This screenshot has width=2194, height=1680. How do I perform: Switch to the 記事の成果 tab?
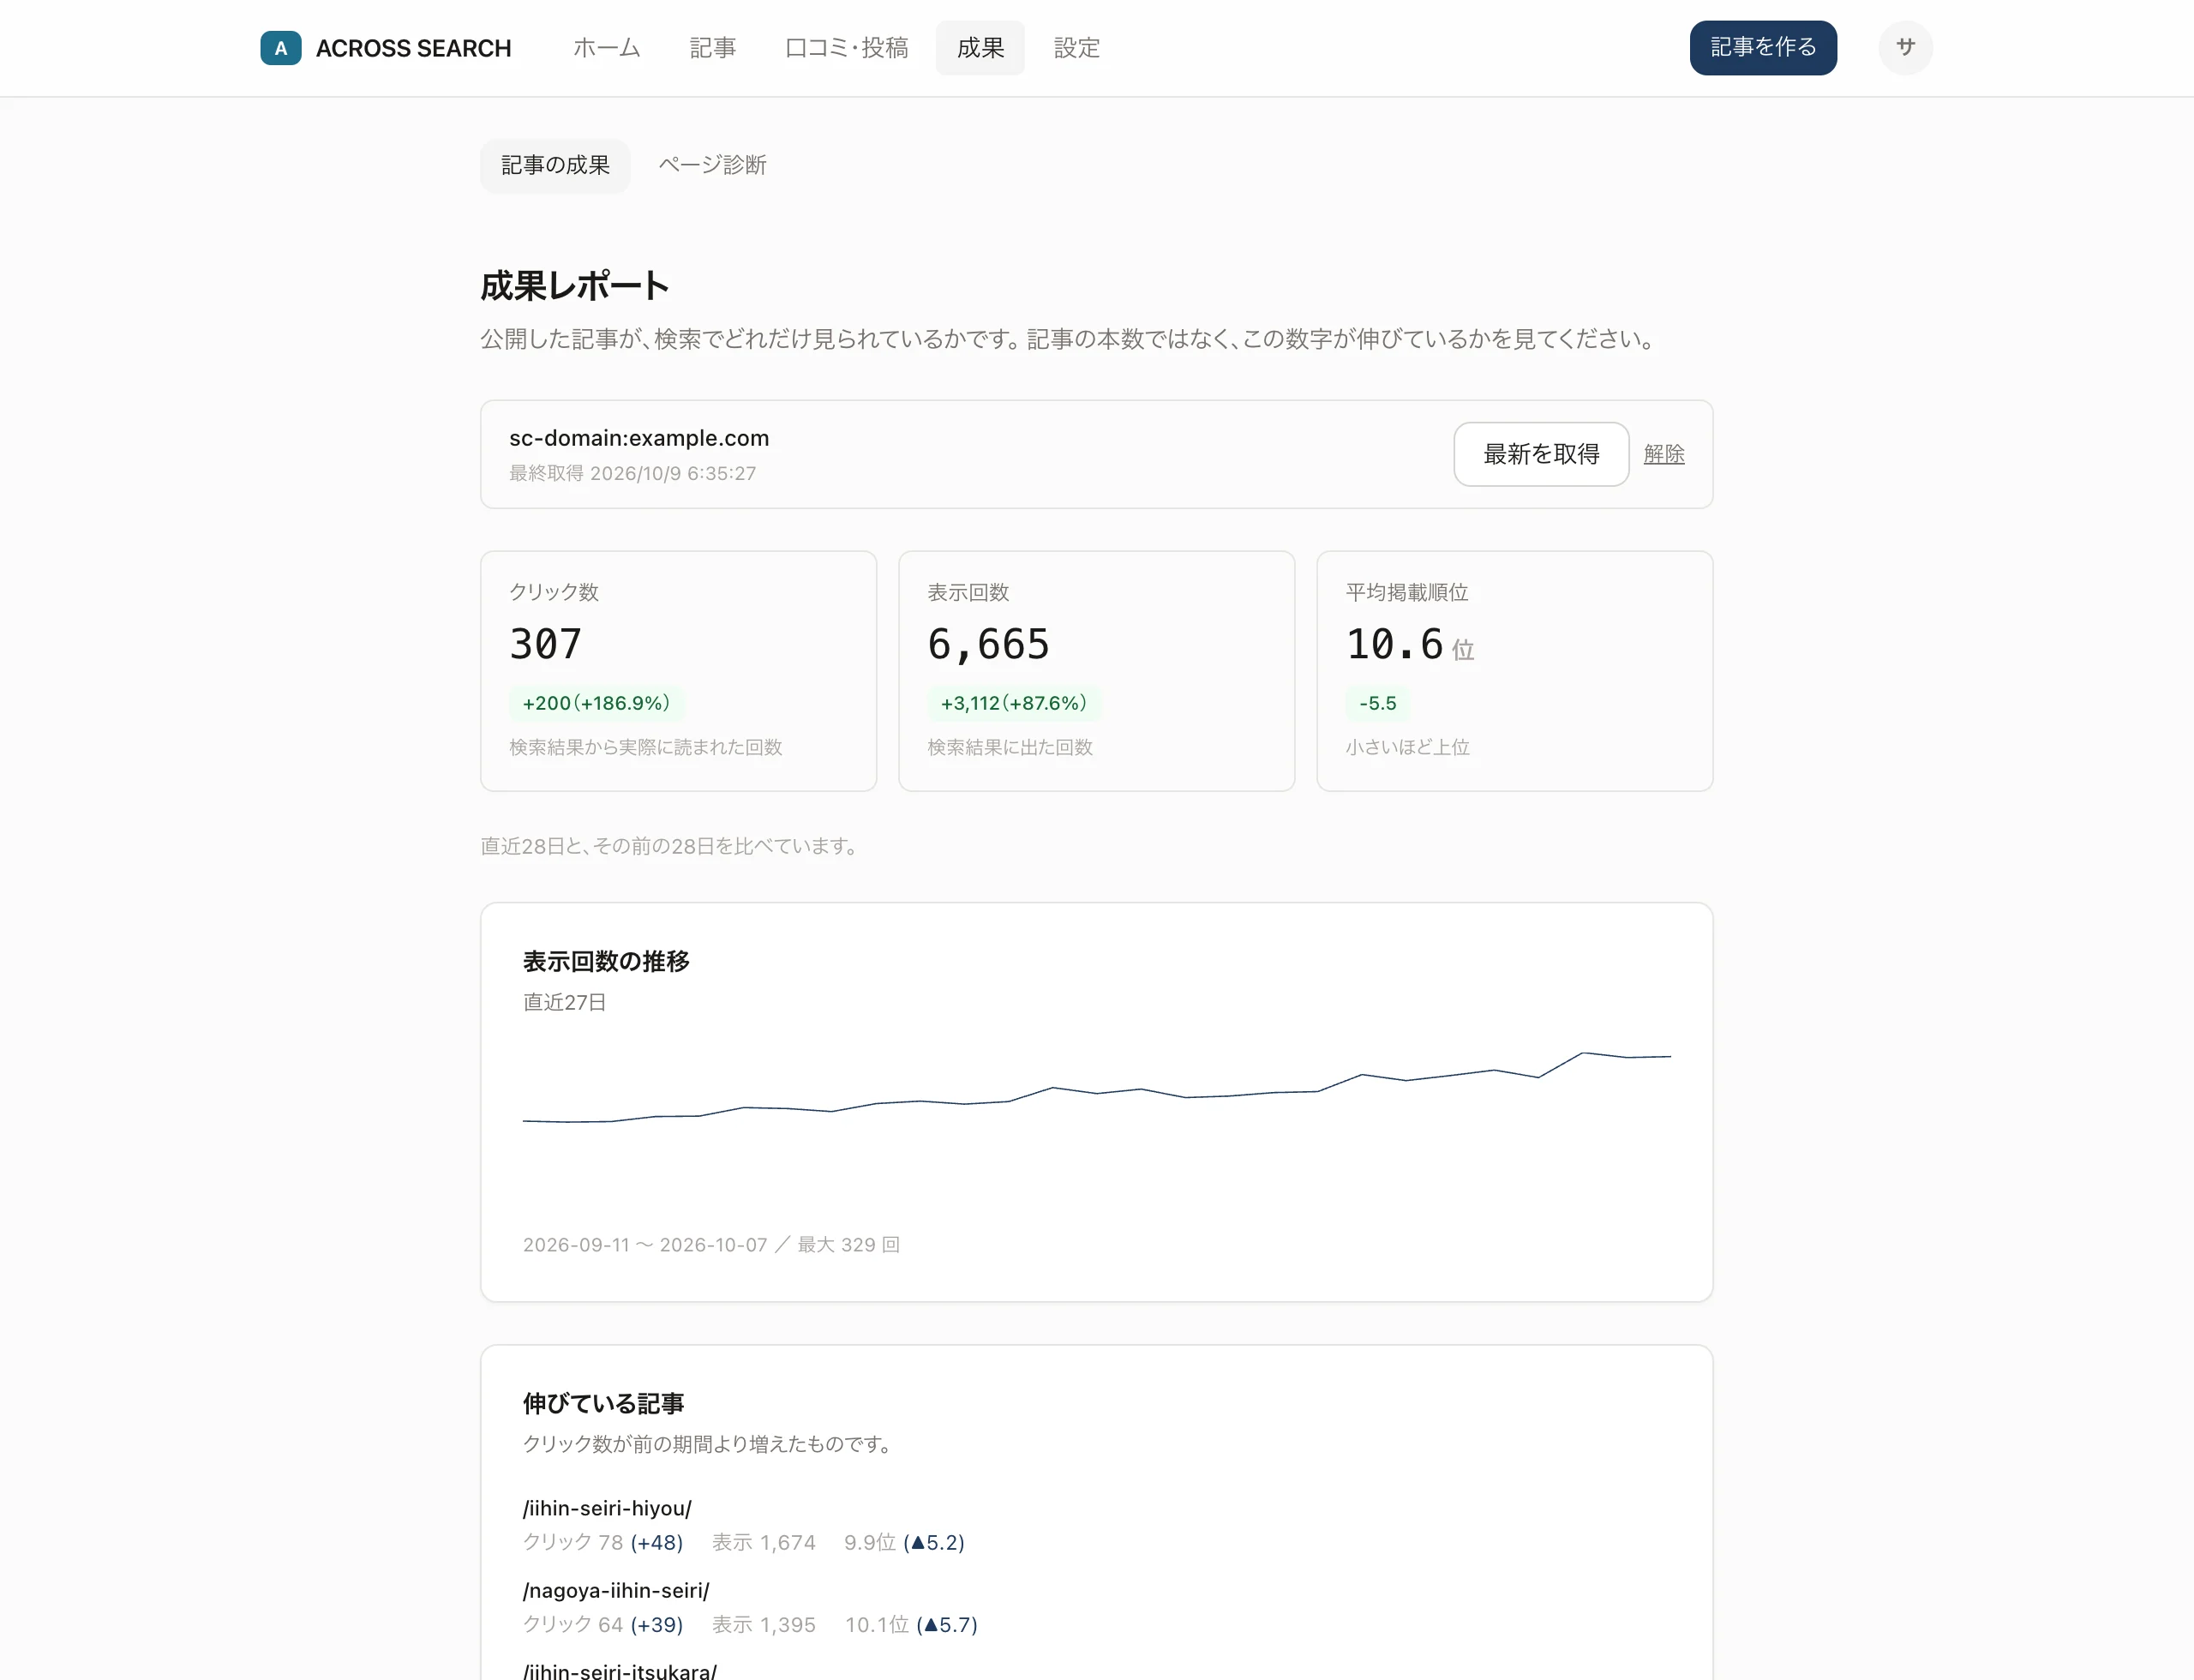555,165
